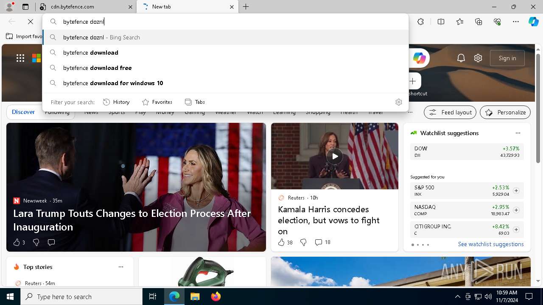Toggle Split screen view

point(441,22)
